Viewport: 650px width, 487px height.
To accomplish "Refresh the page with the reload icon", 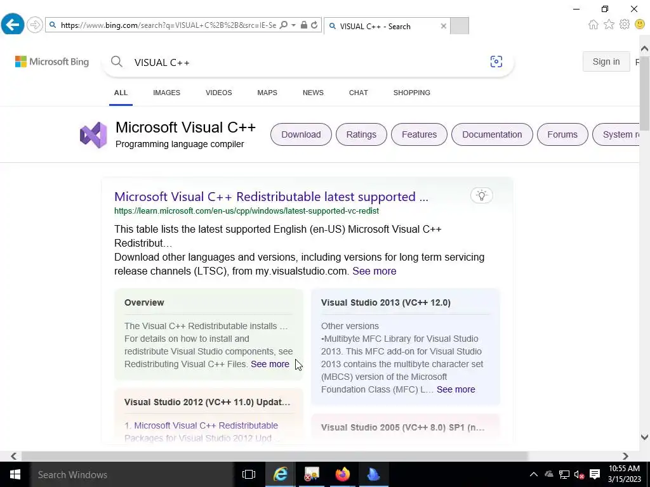I will pos(314,25).
